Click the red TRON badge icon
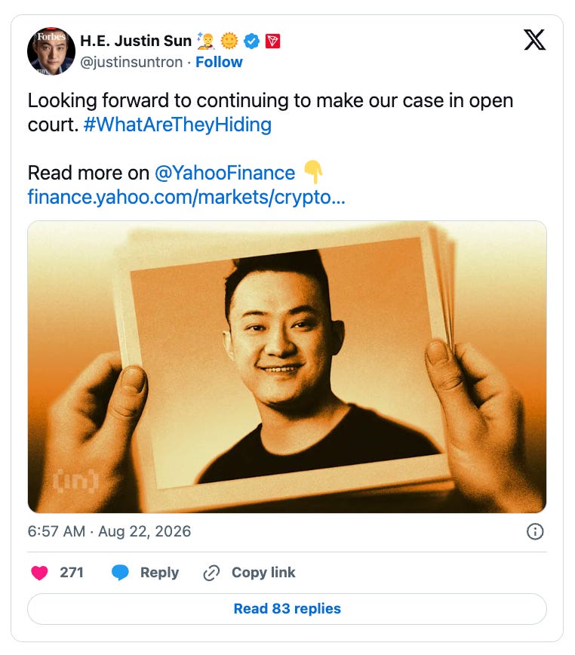Viewport: 575px width, 655px height. point(272,41)
